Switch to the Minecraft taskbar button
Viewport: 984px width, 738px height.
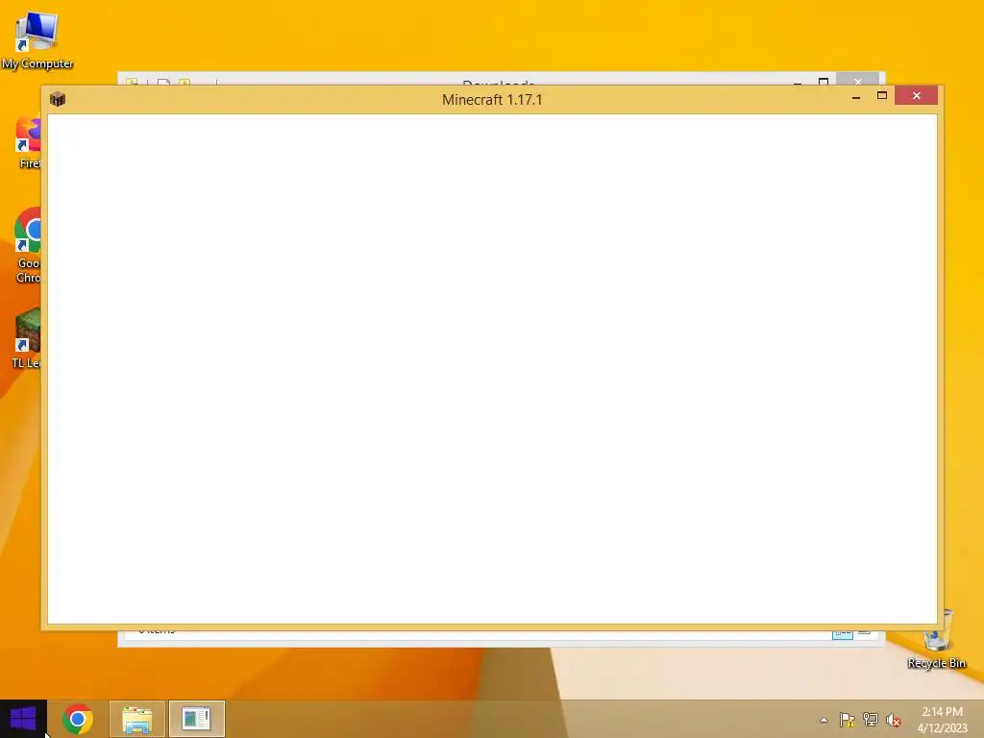(x=196, y=719)
